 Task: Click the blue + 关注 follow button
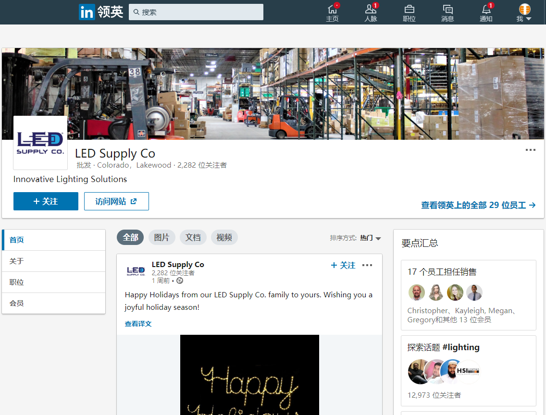click(46, 201)
